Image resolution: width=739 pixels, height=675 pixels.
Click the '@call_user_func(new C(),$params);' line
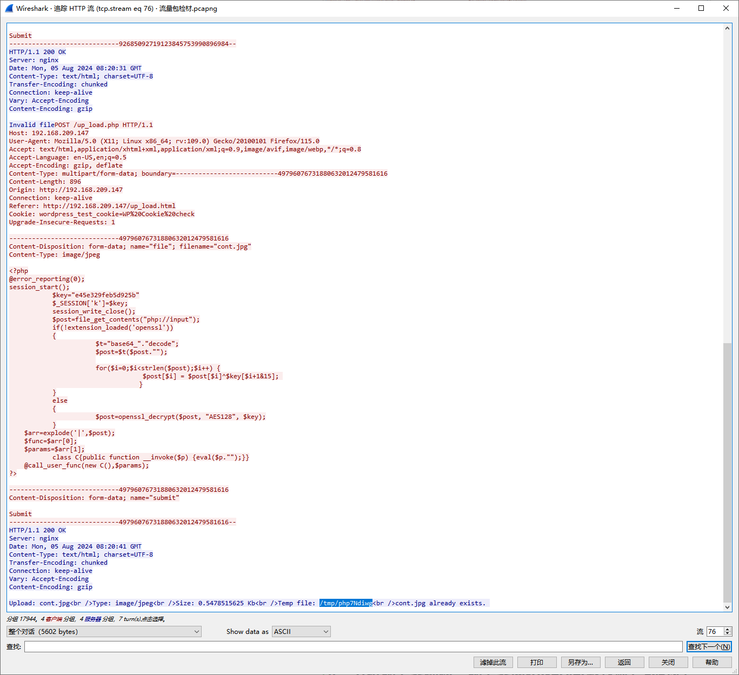pyautogui.click(x=86, y=465)
